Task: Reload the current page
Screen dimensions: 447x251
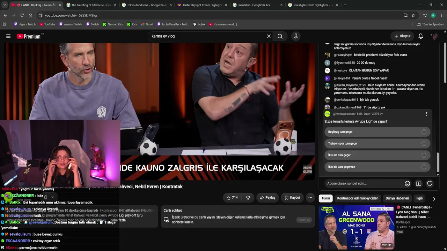Action: [x=22, y=15]
